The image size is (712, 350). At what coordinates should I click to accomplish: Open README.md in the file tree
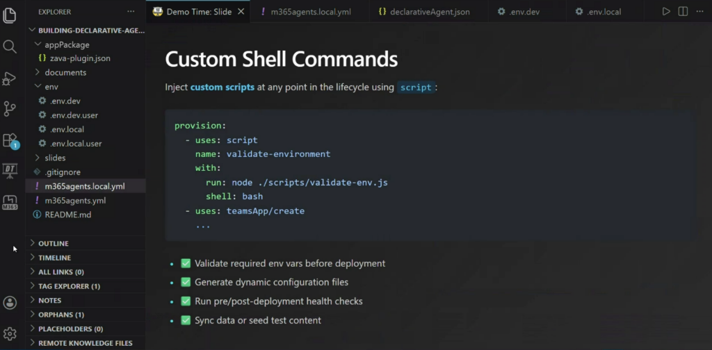click(x=67, y=215)
